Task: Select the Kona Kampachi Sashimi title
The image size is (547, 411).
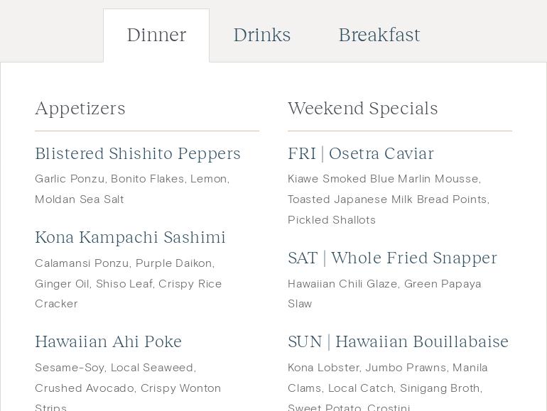Action: click(x=130, y=238)
